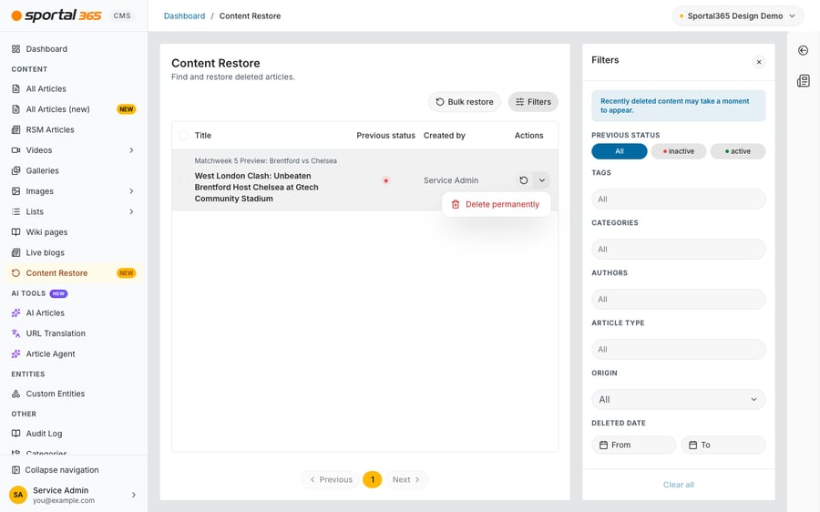Click the Service Admin created-by cell

click(x=451, y=180)
